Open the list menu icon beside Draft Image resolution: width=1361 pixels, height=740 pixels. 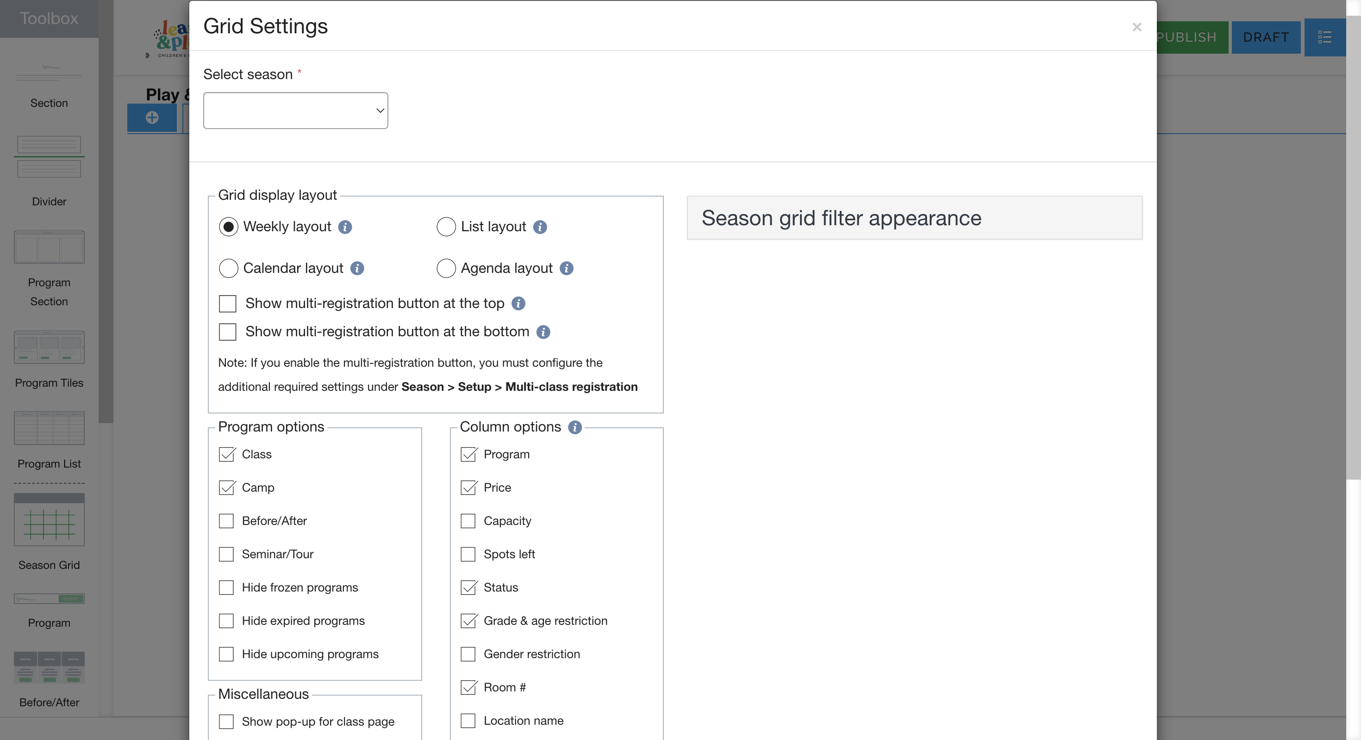1324,37
